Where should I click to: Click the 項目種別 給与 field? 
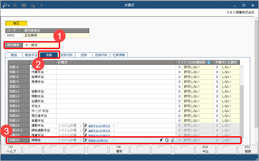44,45
